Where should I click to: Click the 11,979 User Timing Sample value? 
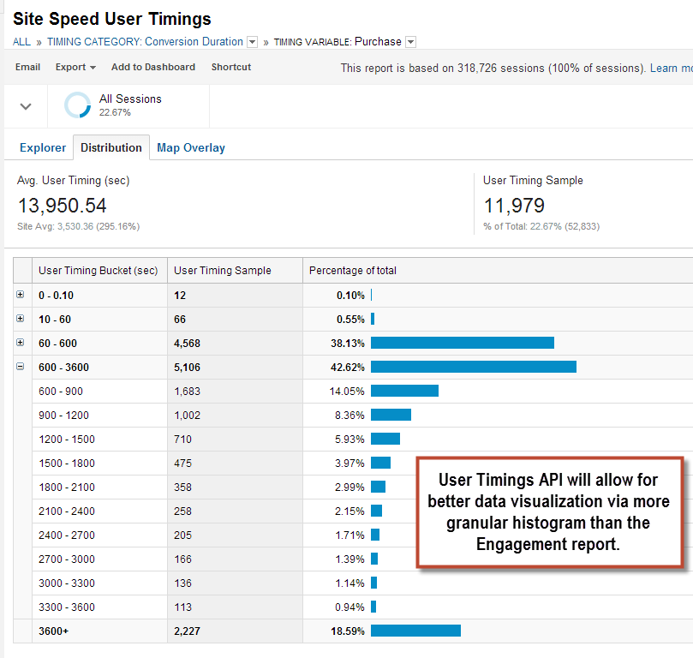514,206
